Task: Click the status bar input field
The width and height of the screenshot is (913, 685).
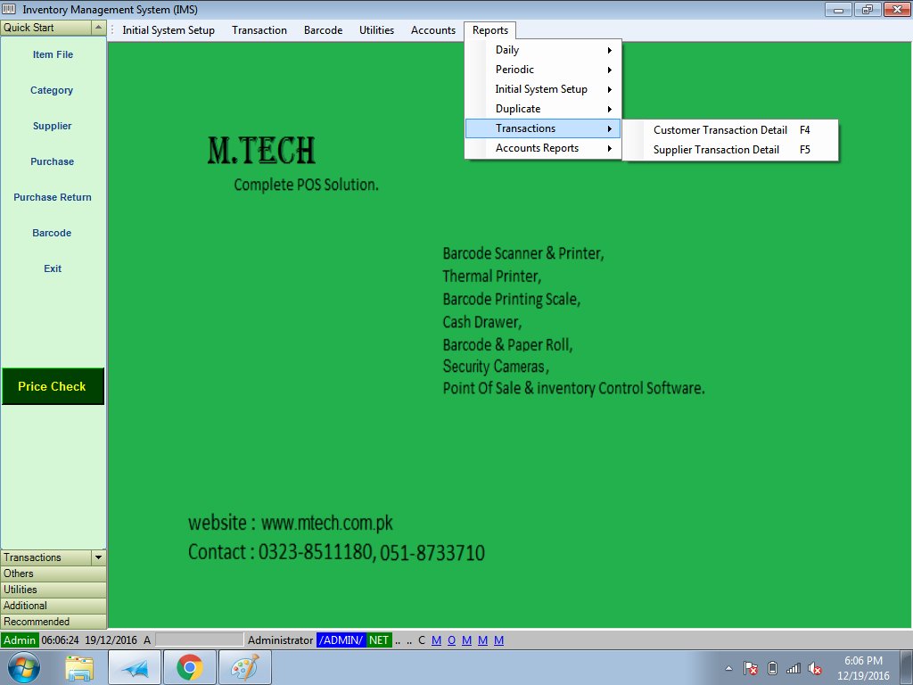Action: (199, 640)
